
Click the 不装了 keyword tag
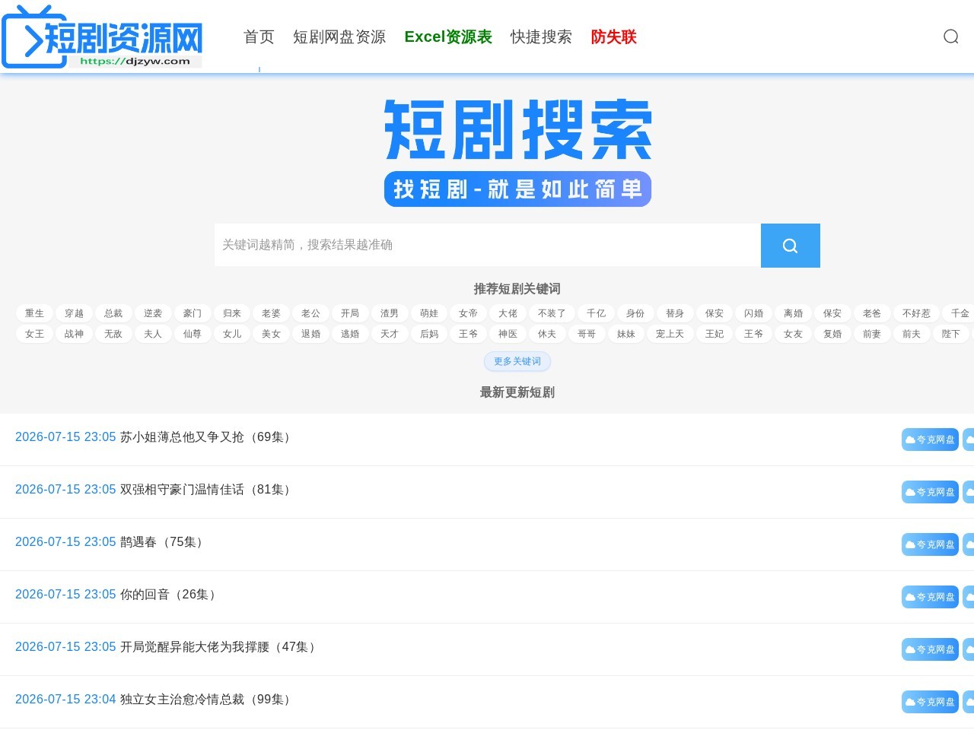pyautogui.click(x=552, y=313)
